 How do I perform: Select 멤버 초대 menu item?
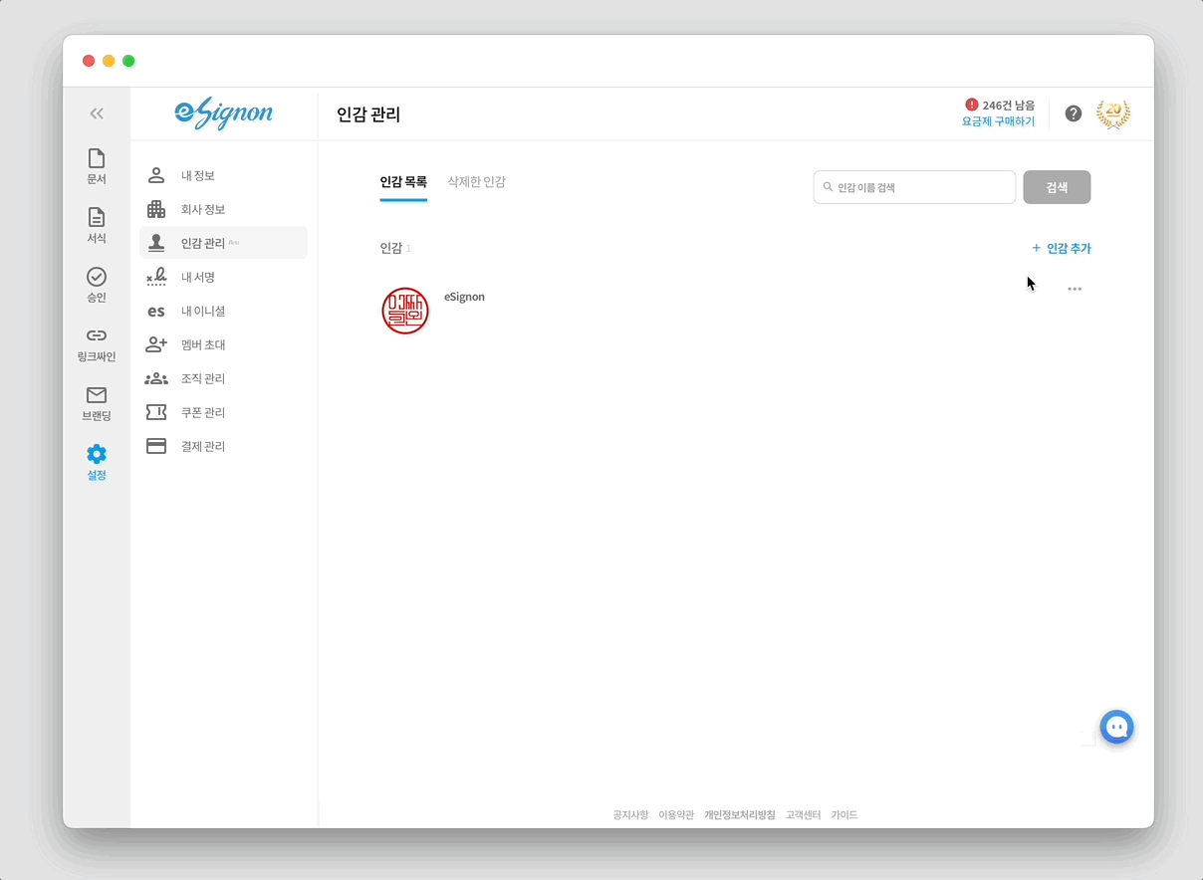(224, 344)
